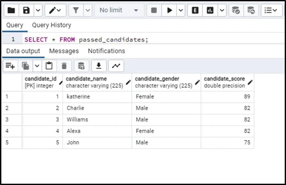
Task: Click the Add row icon
Action: click(10, 66)
